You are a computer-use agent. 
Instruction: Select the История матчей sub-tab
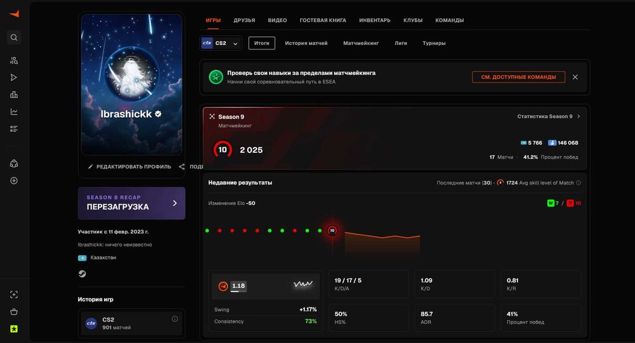[x=306, y=43]
